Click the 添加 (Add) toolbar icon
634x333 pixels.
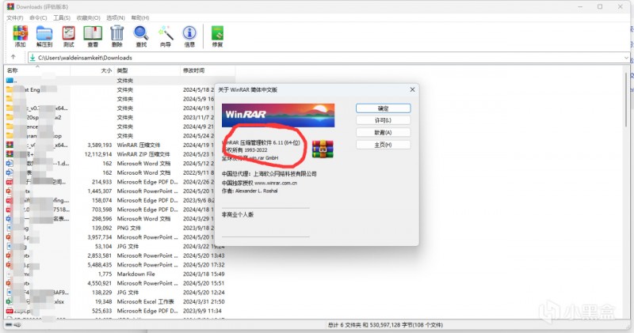(20, 36)
